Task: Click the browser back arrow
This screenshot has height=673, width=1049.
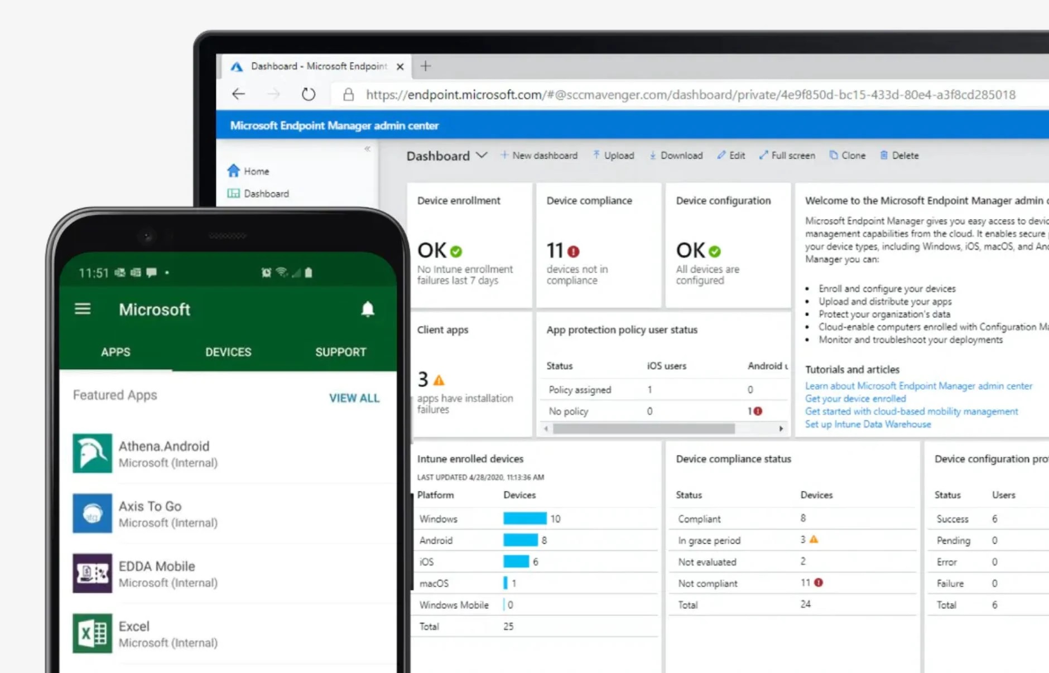Action: [x=238, y=94]
